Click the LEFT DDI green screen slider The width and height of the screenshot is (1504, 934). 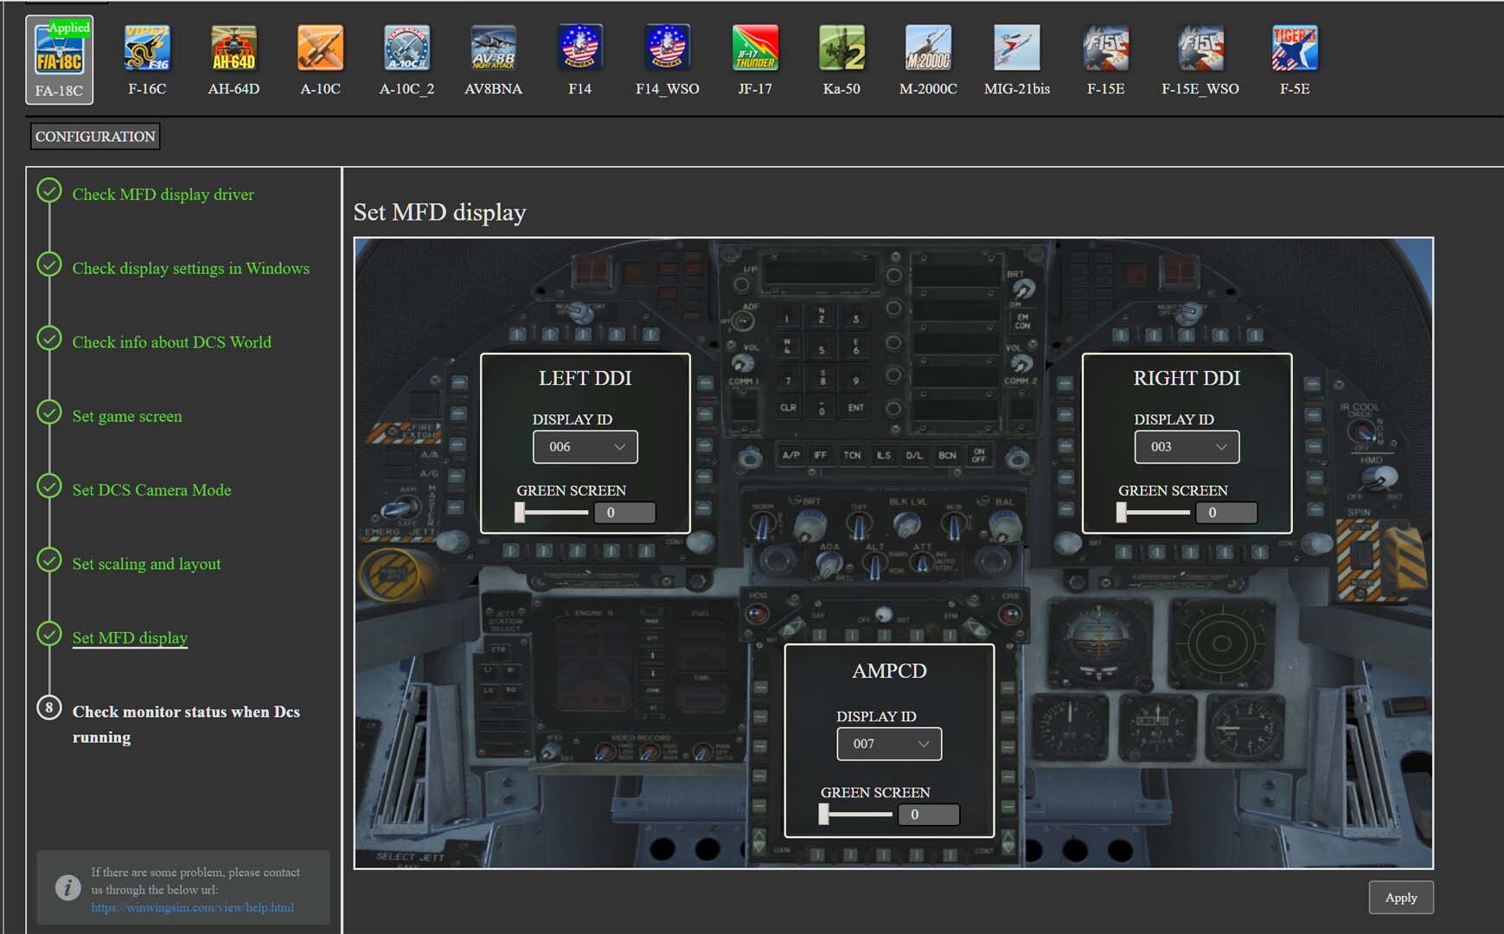552,513
